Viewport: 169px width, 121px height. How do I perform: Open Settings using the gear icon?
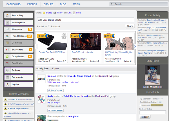click(7, 70)
